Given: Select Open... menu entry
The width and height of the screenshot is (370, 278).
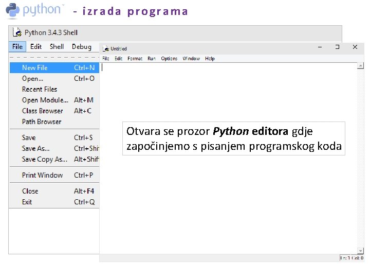Looking at the screenshot, I should (x=54, y=78).
